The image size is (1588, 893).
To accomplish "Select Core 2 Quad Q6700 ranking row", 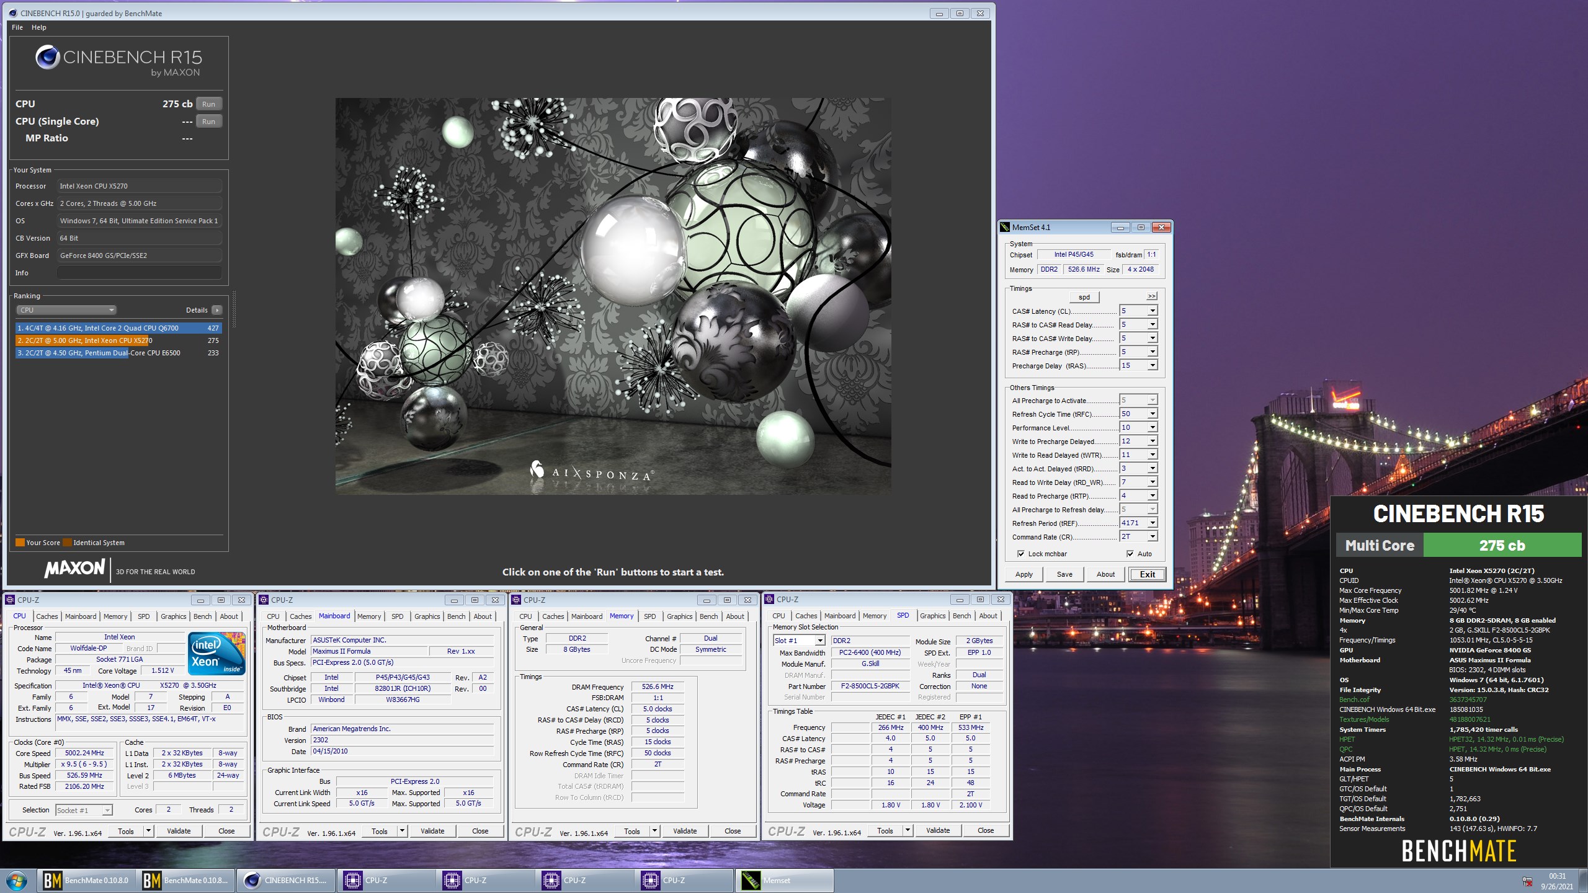I will [118, 328].
